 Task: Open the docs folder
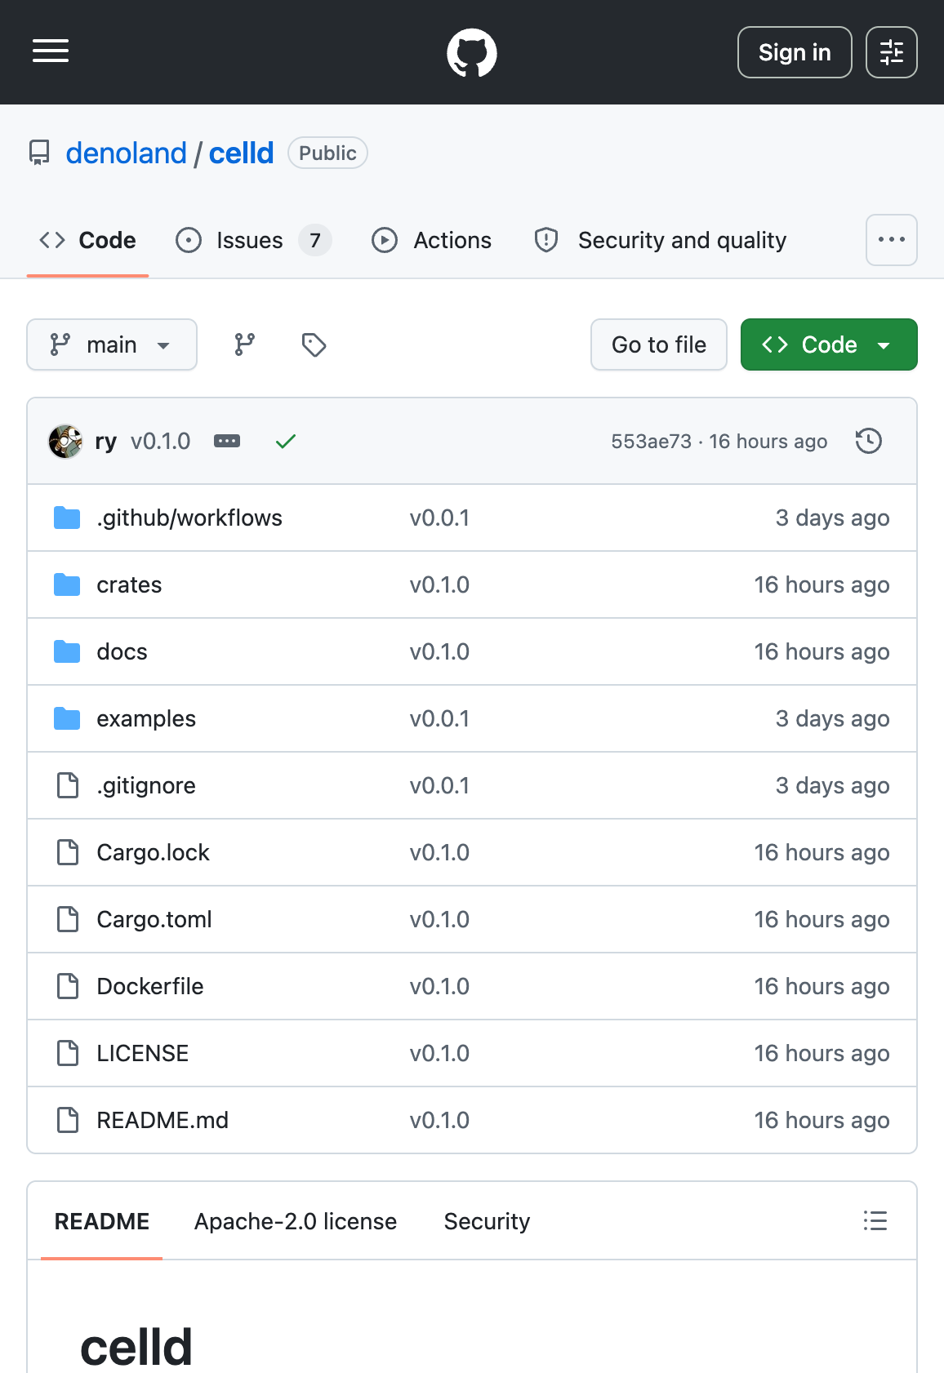pyautogui.click(x=122, y=651)
